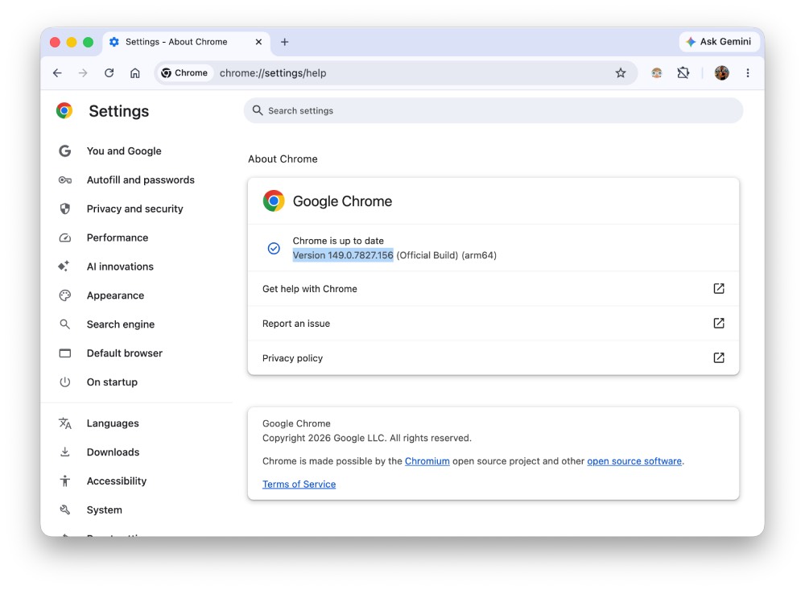
Task: Click the key icon for Autofill
Action: (x=64, y=179)
